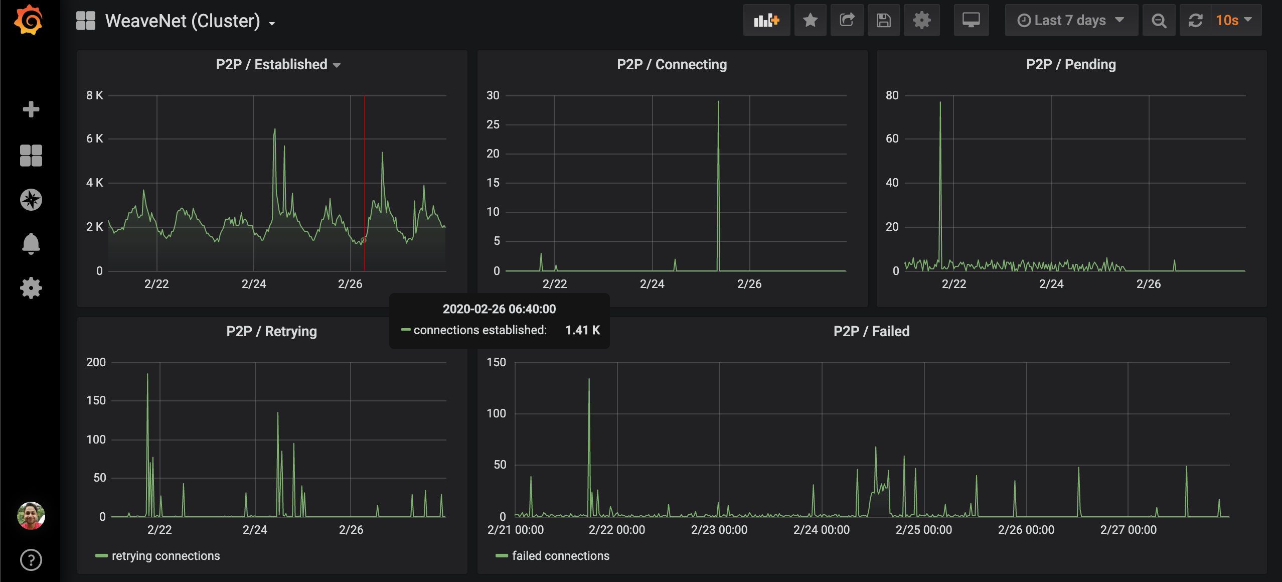Open the Alerting bell icon
Viewport: 1282px width, 582px height.
pyautogui.click(x=31, y=244)
